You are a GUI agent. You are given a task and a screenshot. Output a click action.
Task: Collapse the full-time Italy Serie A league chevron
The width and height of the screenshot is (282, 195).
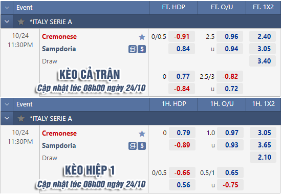coord(7,22)
